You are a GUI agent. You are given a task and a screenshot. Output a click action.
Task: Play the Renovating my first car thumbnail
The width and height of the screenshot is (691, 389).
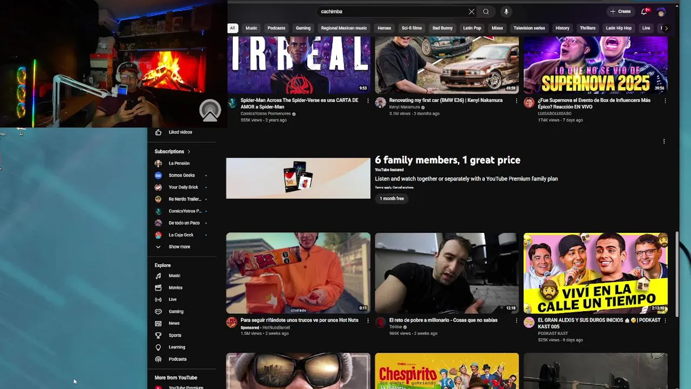click(x=446, y=65)
